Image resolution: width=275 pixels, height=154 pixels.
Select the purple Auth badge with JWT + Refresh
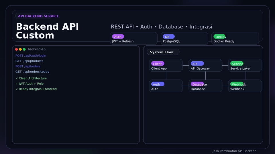pos(118,37)
